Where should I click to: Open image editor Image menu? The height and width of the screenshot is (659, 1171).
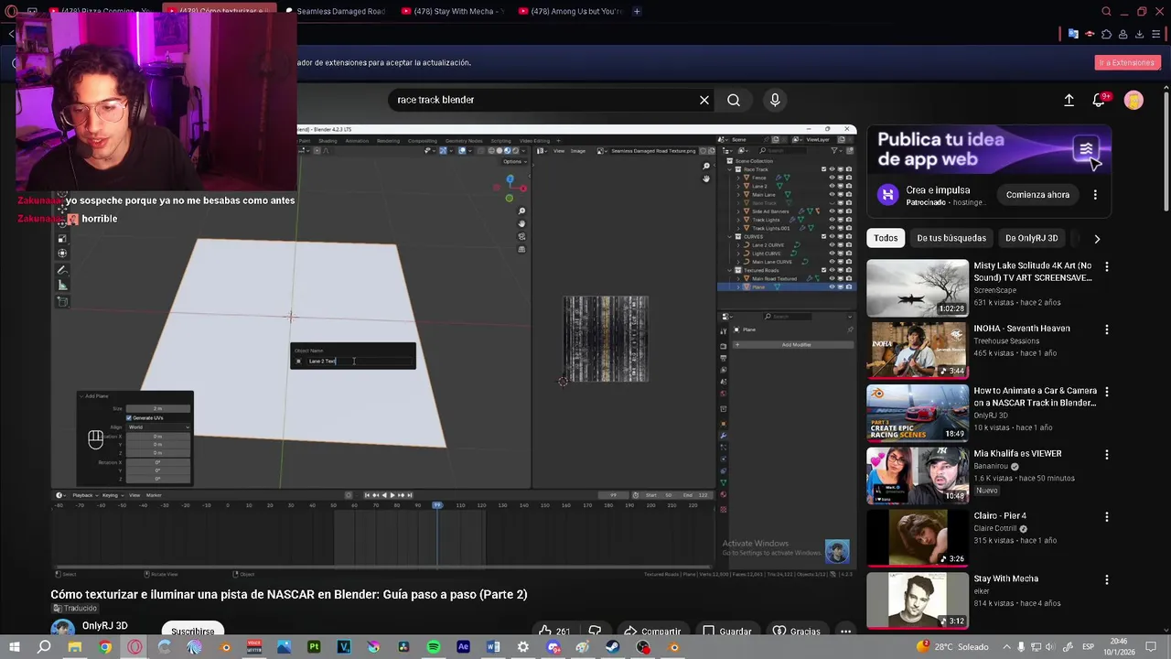tap(578, 151)
